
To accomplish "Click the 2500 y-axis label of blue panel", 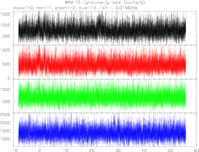I will click(5, 115).
